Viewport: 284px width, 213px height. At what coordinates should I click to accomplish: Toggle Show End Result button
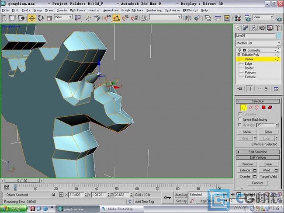[249, 89]
